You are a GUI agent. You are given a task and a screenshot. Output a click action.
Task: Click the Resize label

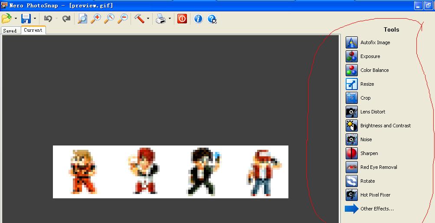(367, 84)
